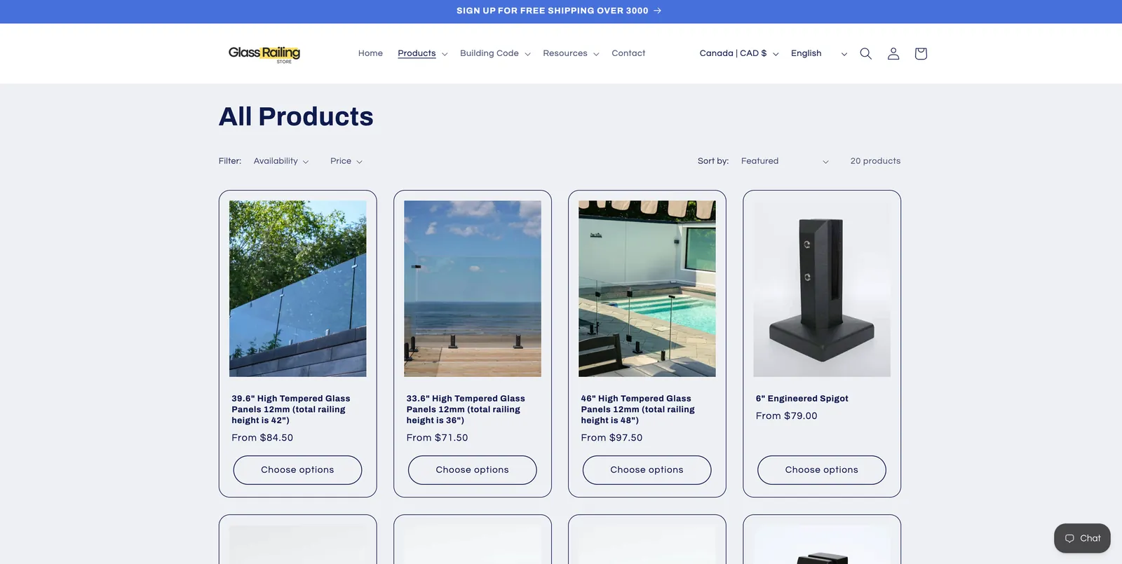
Task: Click the "From $79.00" price
Action: pyautogui.click(x=786, y=416)
